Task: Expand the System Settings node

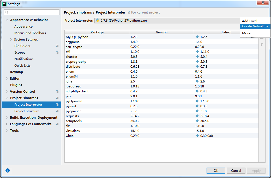Action: click(x=11, y=40)
